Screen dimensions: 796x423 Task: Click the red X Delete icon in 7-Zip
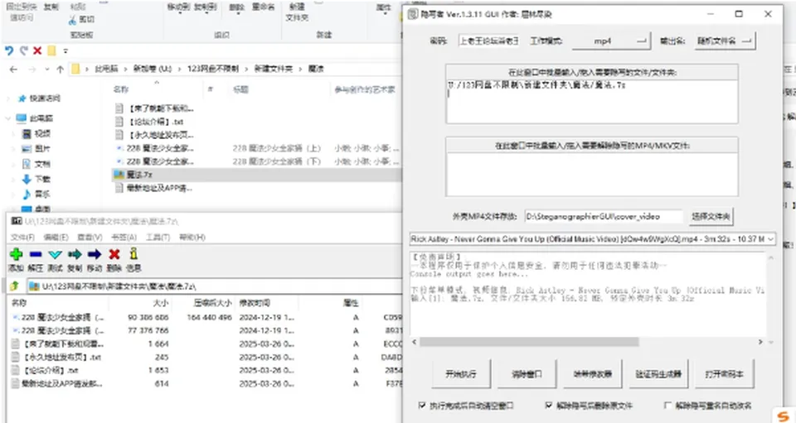[114, 254]
